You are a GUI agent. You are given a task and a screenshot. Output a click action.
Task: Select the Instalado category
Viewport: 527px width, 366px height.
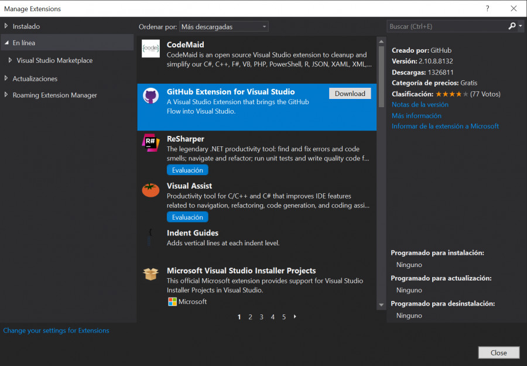pos(26,26)
